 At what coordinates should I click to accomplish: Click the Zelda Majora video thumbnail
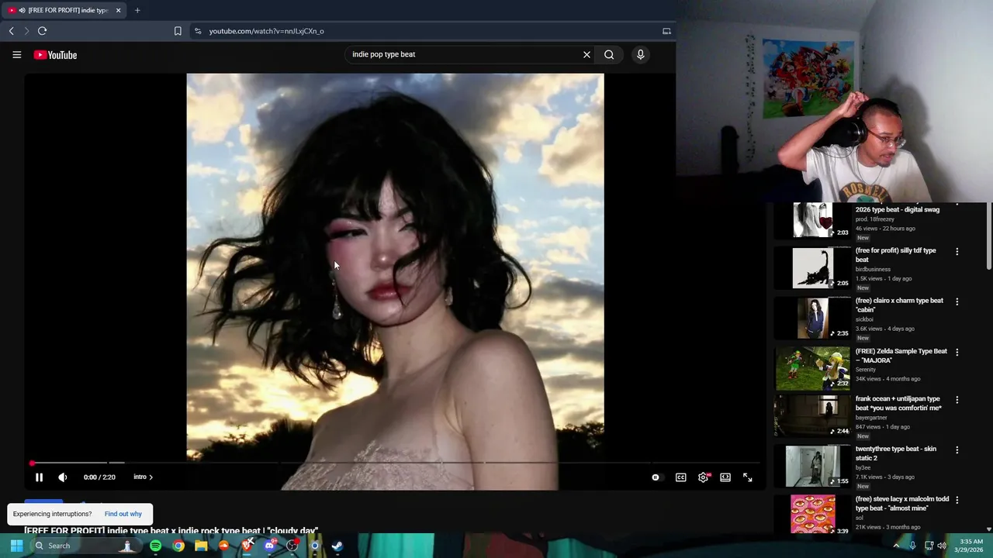[812, 368]
